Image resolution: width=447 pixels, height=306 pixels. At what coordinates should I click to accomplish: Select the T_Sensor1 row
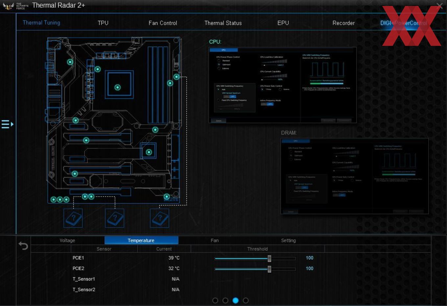(230, 279)
